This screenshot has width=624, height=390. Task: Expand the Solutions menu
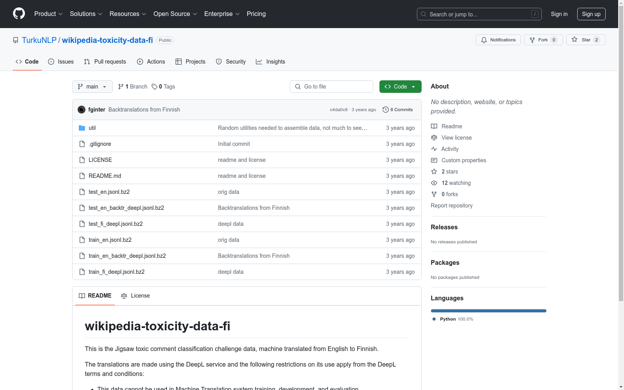86,14
